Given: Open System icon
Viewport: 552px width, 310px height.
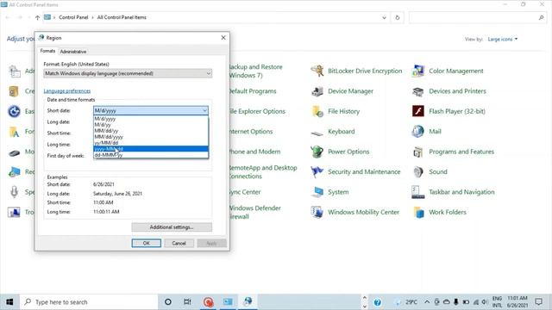Looking at the screenshot, I should click(317, 192).
